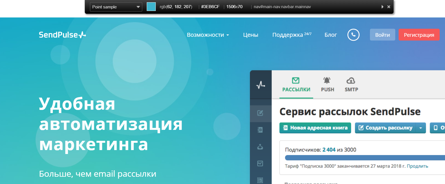Click Создать рассылку button
The width and height of the screenshot is (445, 184).
pyautogui.click(x=385, y=128)
